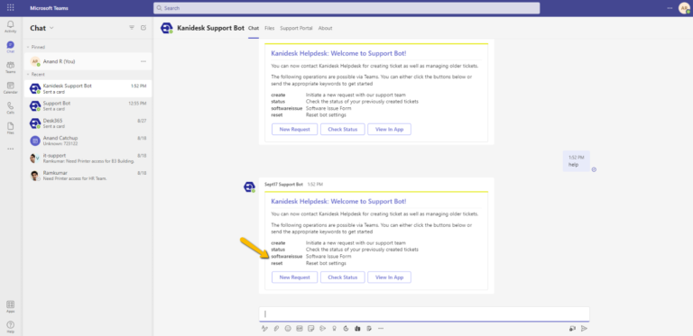This screenshot has height=336, width=693.
Task: Click the Microsoft Teams title text
Action: (49, 8)
